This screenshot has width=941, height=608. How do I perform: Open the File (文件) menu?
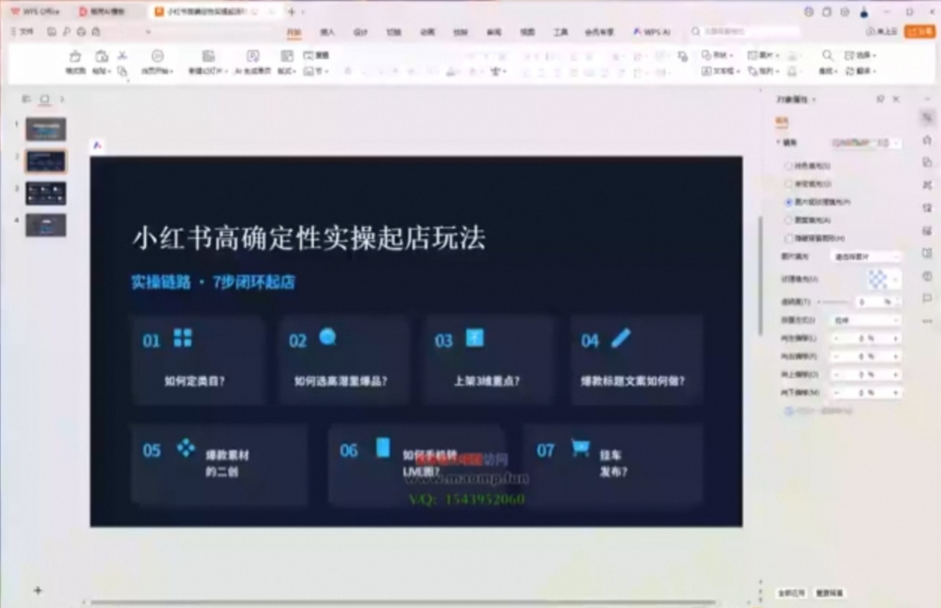(x=22, y=32)
